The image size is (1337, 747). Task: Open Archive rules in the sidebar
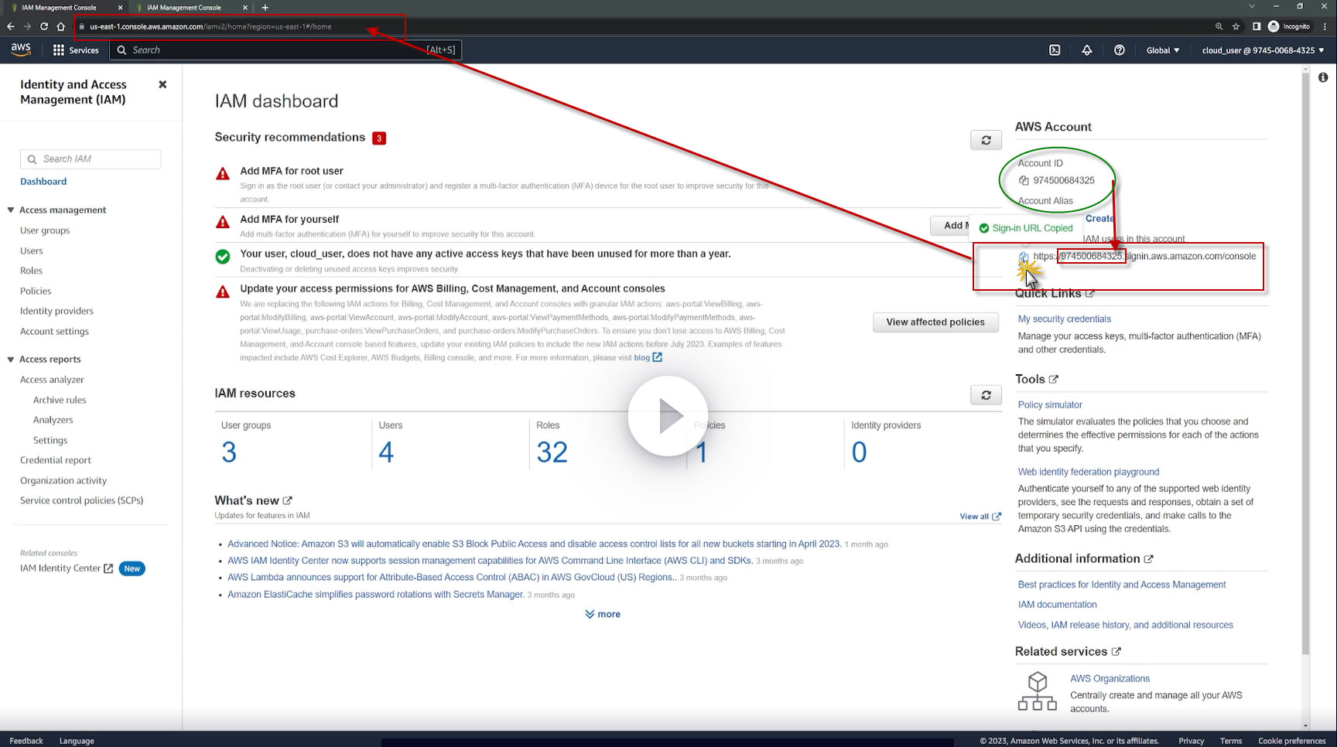pyautogui.click(x=60, y=400)
